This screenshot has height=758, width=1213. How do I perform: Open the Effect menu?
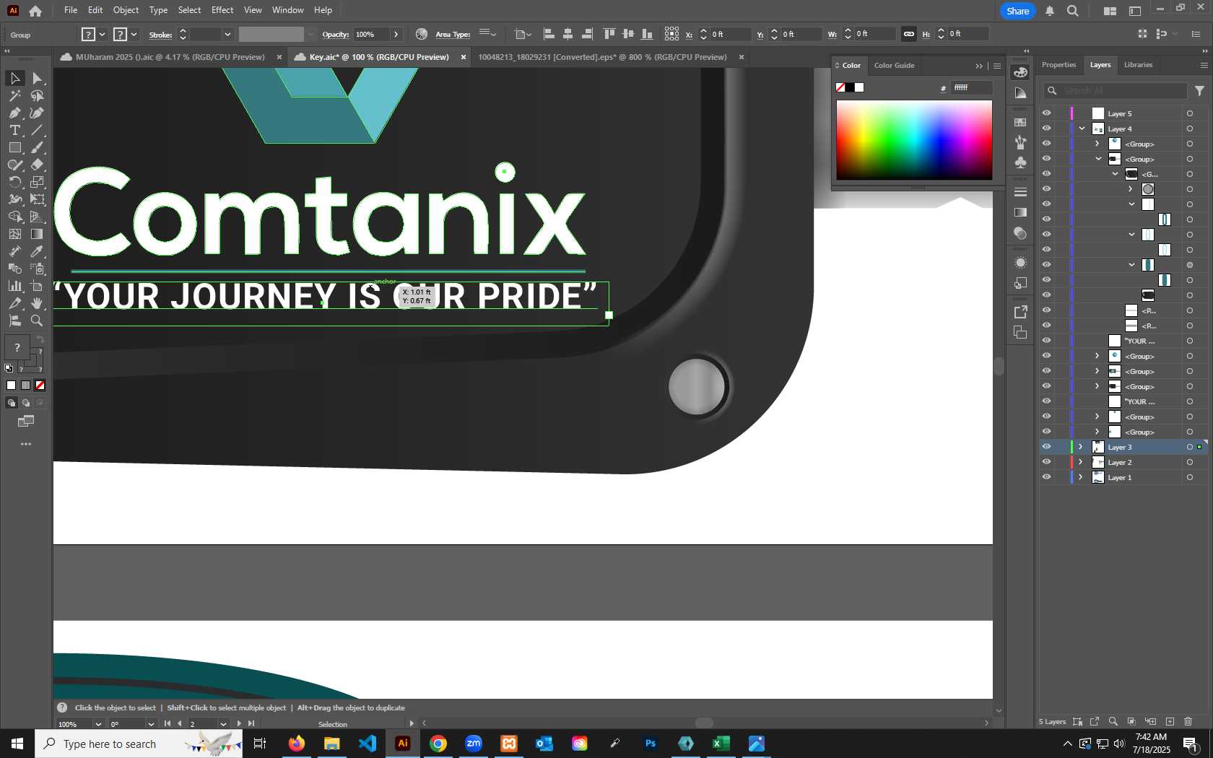(x=222, y=10)
